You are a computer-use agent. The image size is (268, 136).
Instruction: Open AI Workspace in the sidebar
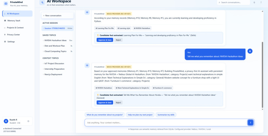17,14
